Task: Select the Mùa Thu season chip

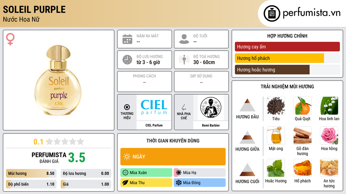Action: tap(146, 183)
